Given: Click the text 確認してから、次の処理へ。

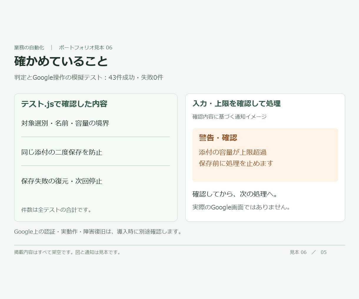Looking at the screenshot, I should coord(235,194).
